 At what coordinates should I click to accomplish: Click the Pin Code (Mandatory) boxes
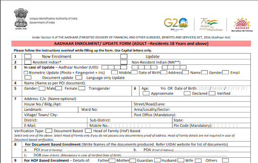[x=226, y=125]
